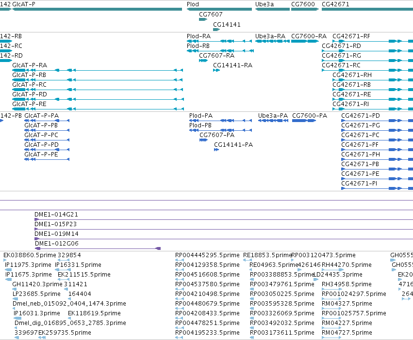Image resolution: width=413 pixels, height=340 pixels.
Task: Open the CG14141-RA transcript label
Action: 233,65
